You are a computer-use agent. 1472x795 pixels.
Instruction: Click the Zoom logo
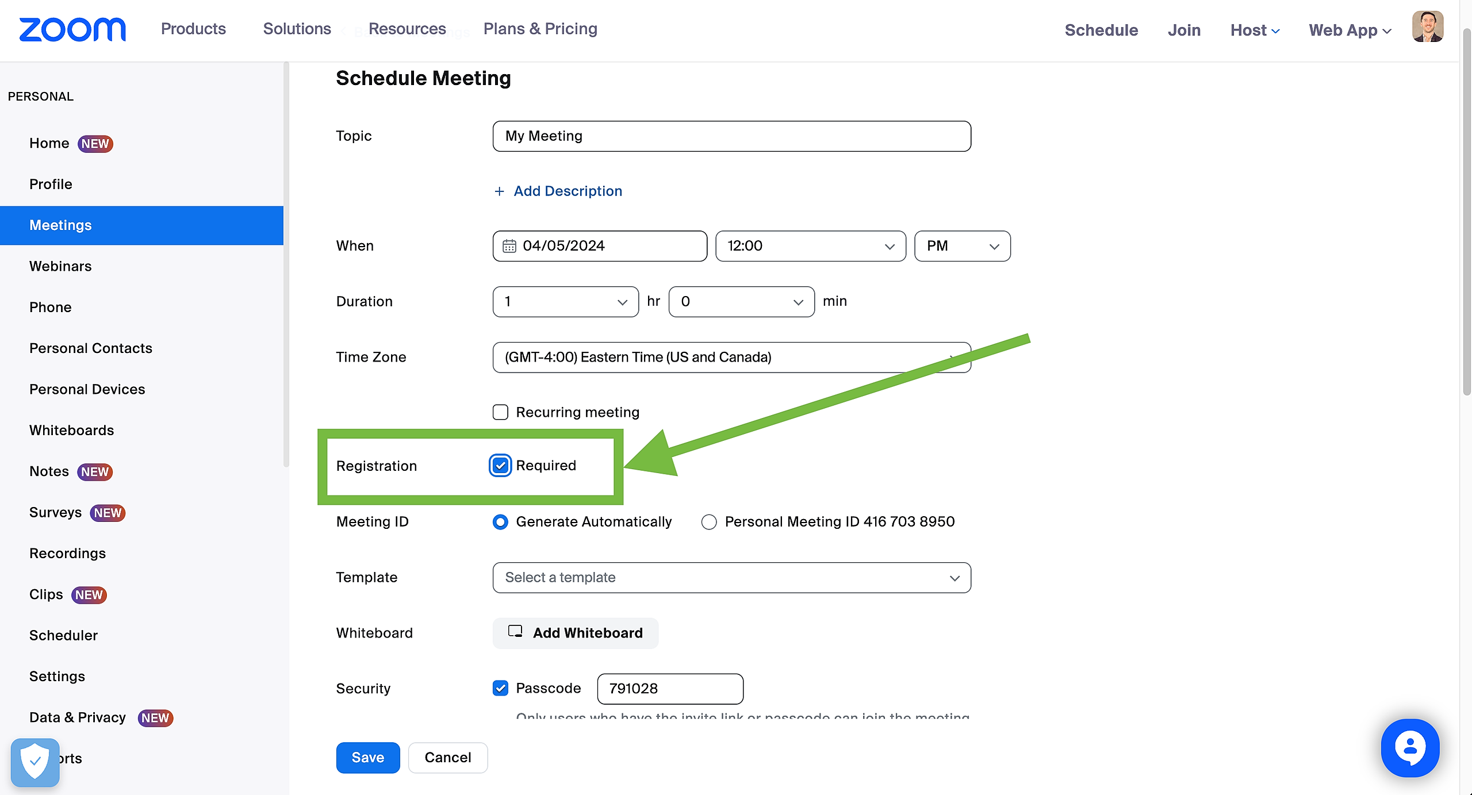(72, 29)
